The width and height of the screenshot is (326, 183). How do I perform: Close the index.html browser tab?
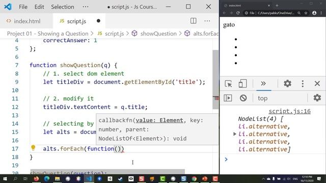click(269, 6)
